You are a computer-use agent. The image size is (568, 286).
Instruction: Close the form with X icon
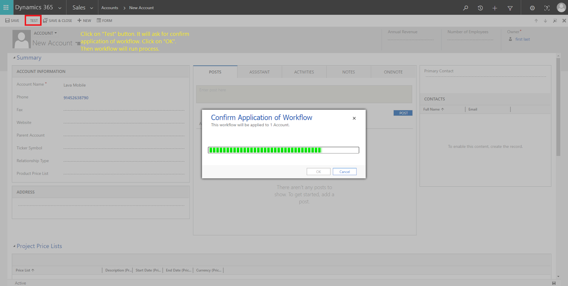(x=564, y=21)
